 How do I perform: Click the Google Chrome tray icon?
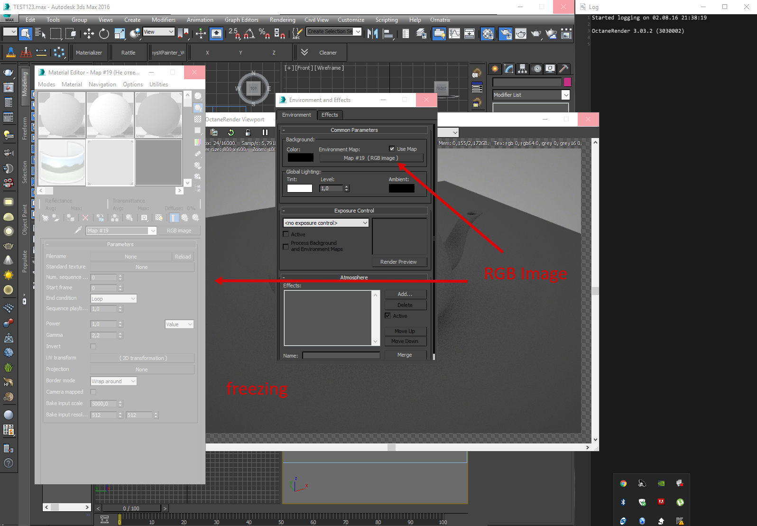pos(623,483)
